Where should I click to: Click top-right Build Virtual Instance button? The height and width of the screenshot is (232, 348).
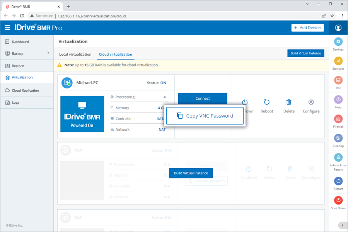305,53
